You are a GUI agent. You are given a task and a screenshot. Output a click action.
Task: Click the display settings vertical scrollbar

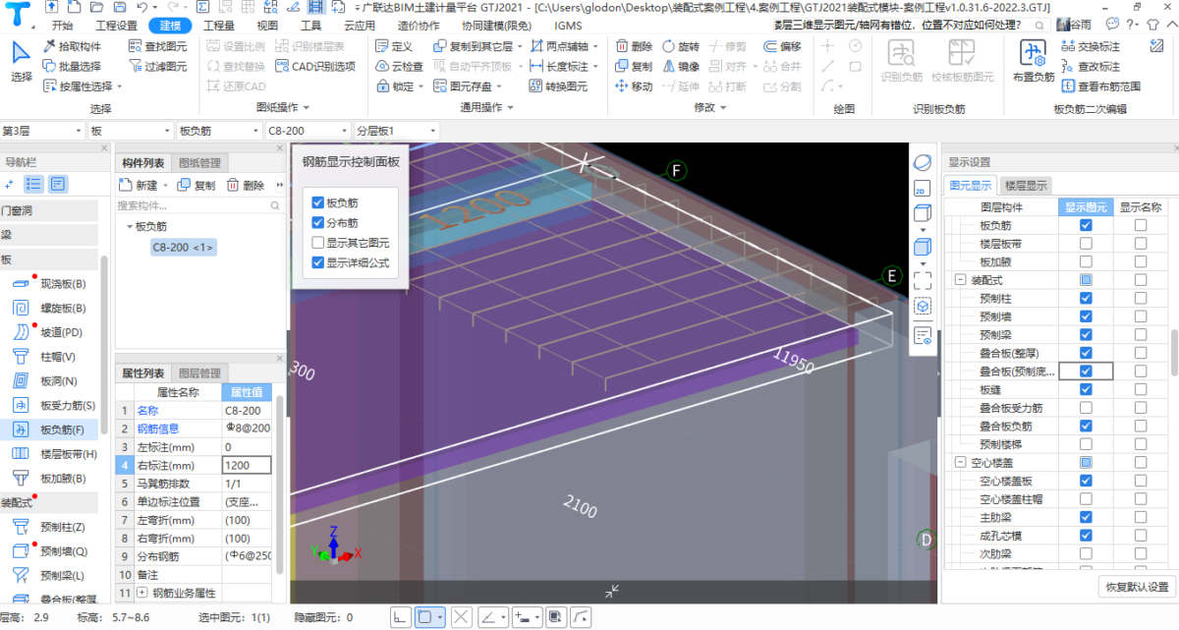pyautogui.click(x=1173, y=352)
